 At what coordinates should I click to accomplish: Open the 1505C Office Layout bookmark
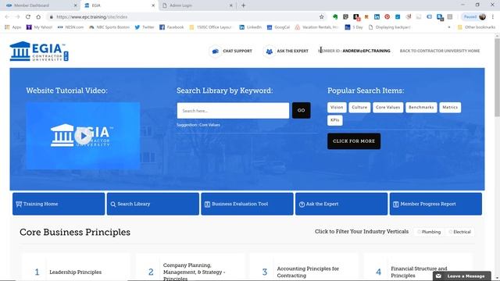pyautogui.click(x=210, y=27)
